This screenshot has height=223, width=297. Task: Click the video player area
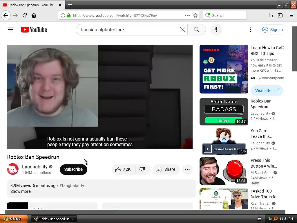[100, 97]
